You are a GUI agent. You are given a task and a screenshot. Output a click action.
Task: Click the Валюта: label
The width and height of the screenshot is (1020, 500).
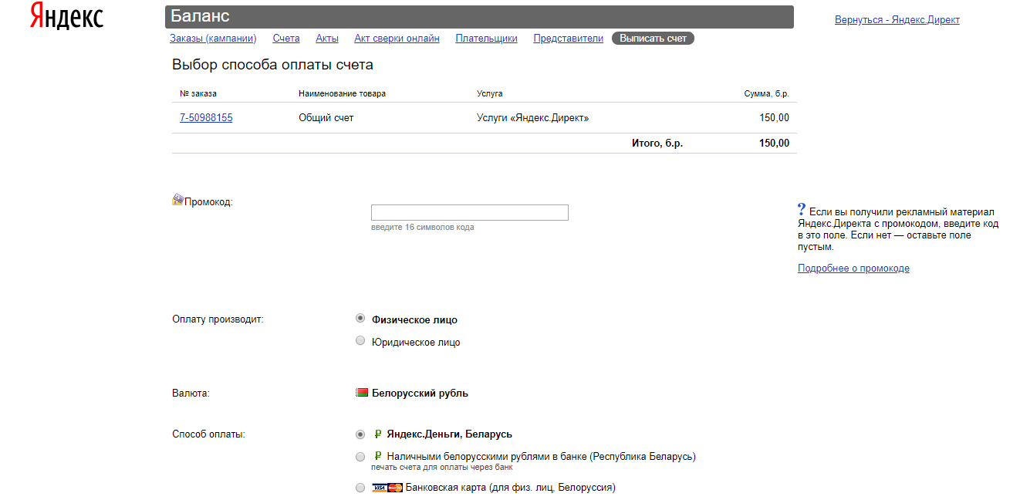191,394
